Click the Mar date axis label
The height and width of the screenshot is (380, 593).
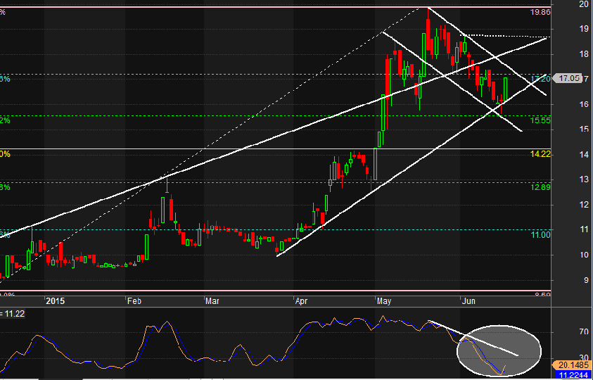[212, 301]
